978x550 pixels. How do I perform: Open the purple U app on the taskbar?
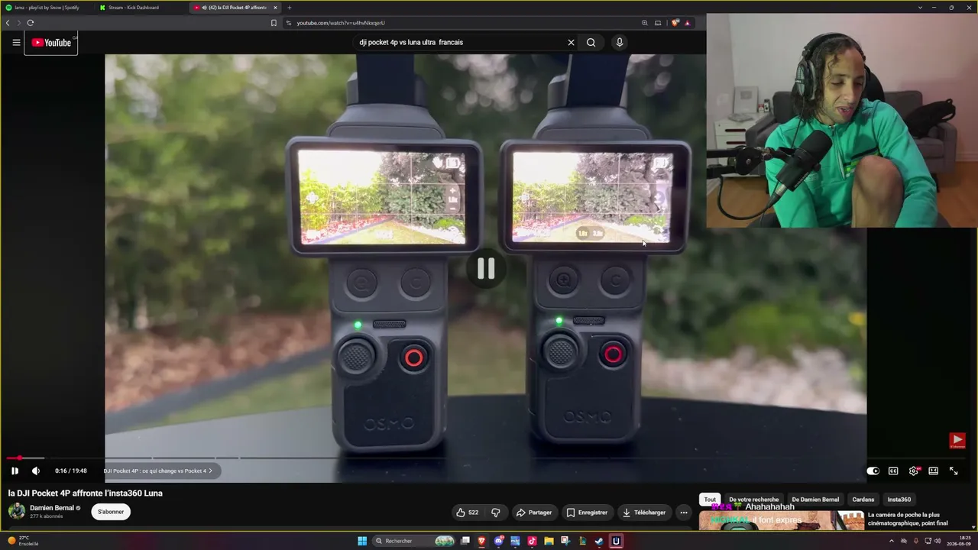point(616,542)
